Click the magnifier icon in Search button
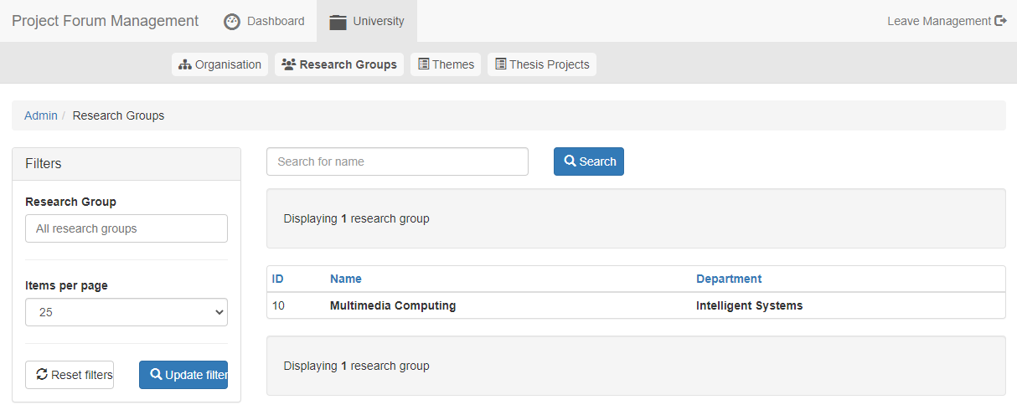The height and width of the screenshot is (410, 1017). 570,161
